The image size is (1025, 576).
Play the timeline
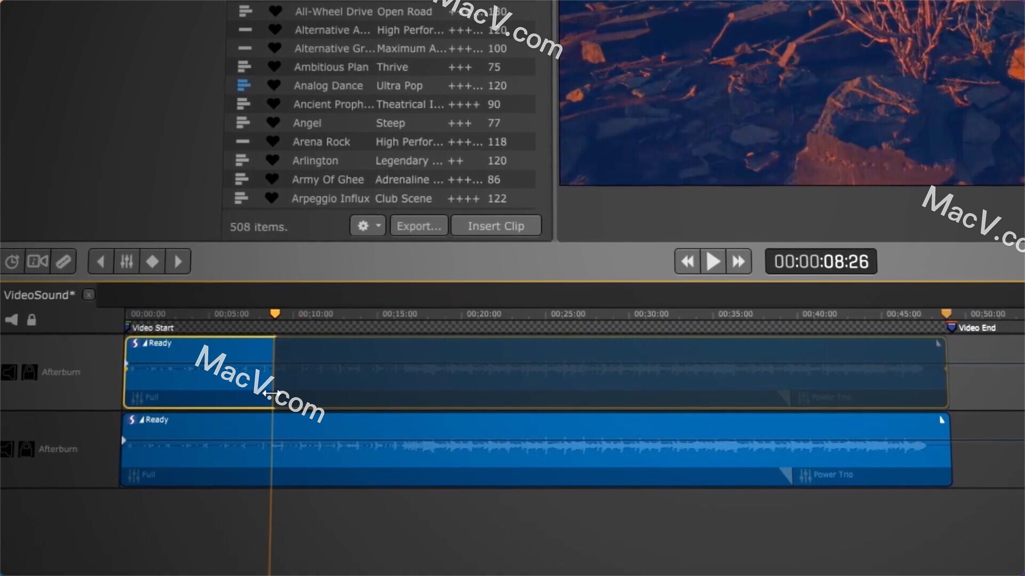713,261
